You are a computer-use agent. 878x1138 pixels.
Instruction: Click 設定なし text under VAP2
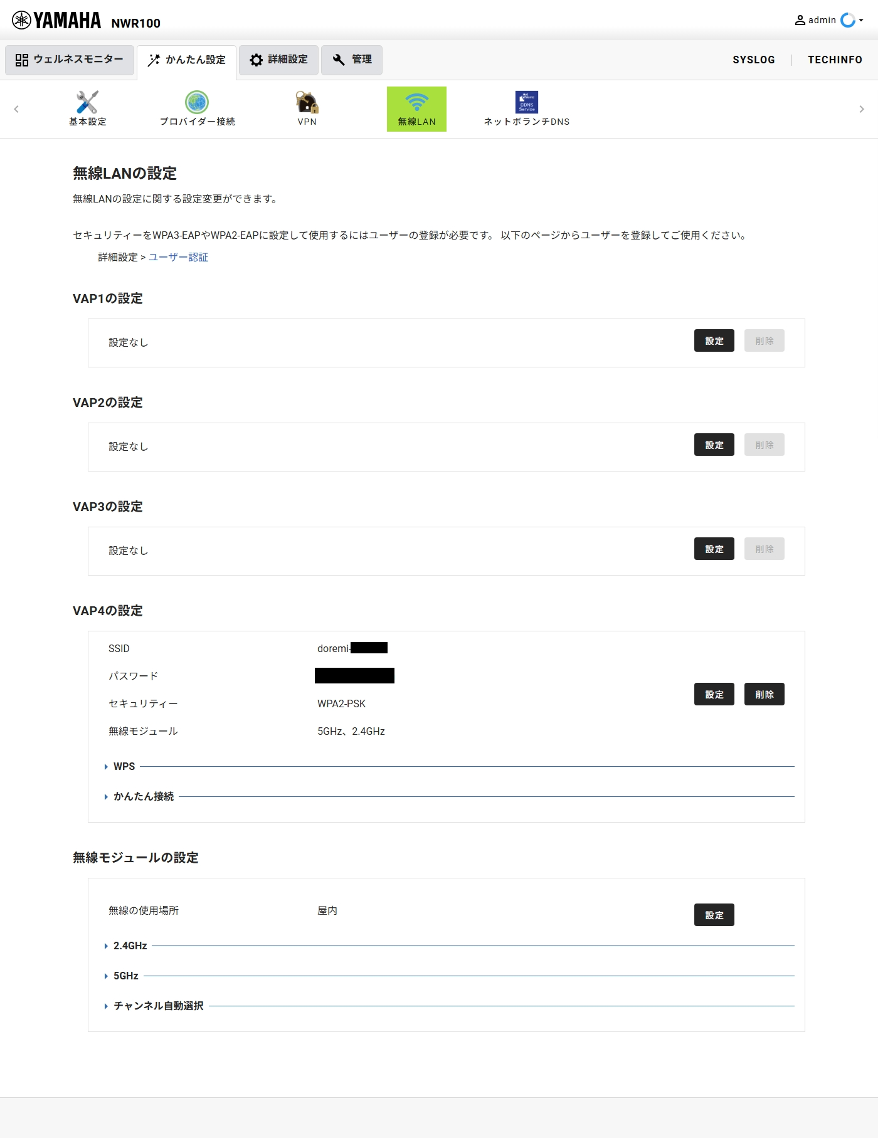(x=129, y=446)
